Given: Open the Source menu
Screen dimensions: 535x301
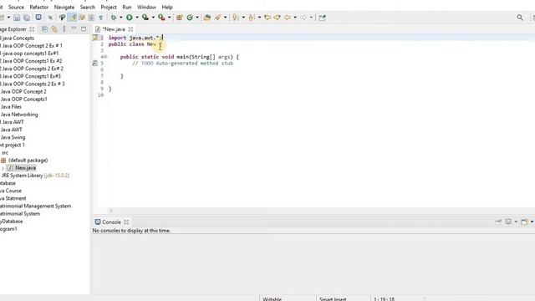Looking at the screenshot, I should coord(16,7).
